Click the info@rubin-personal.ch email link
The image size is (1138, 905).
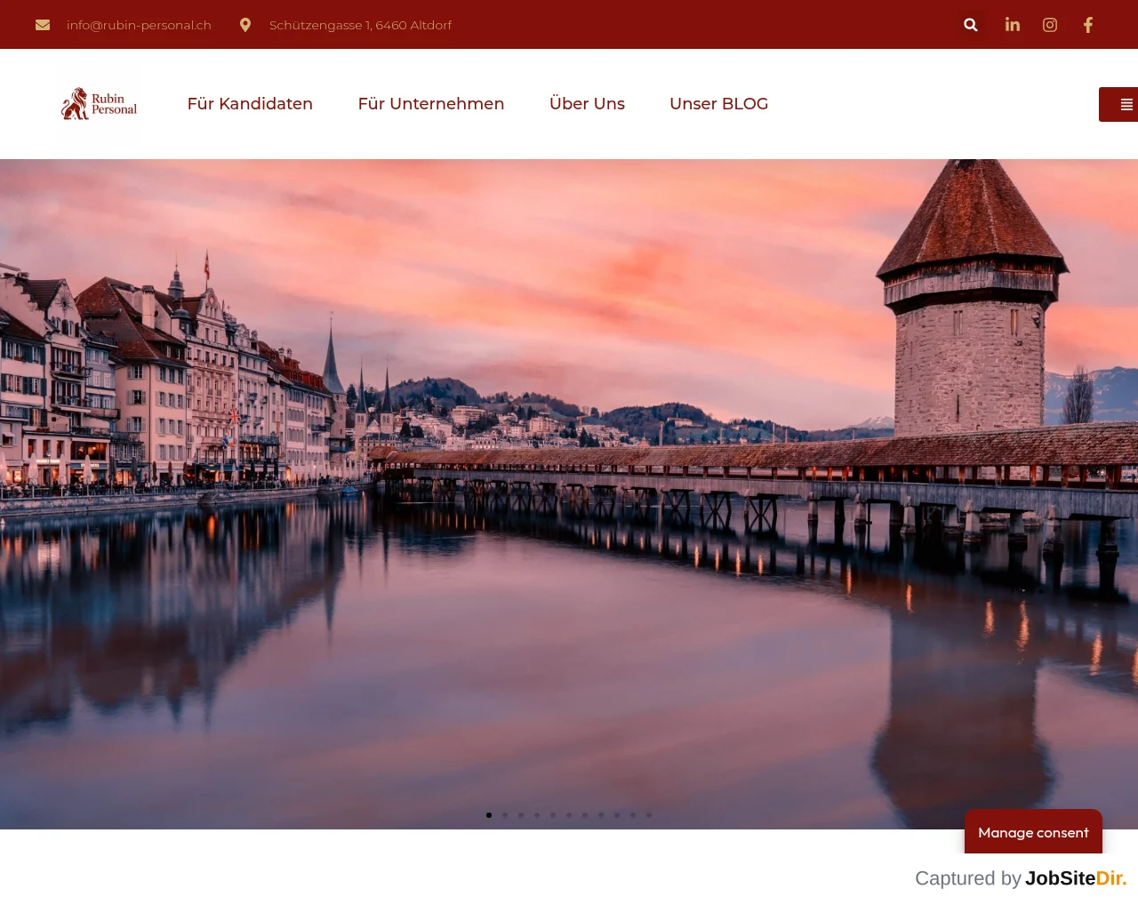pos(139,25)
